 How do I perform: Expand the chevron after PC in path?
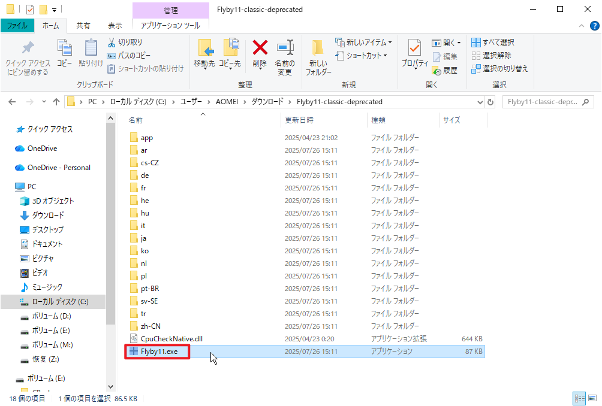(103, 102)
